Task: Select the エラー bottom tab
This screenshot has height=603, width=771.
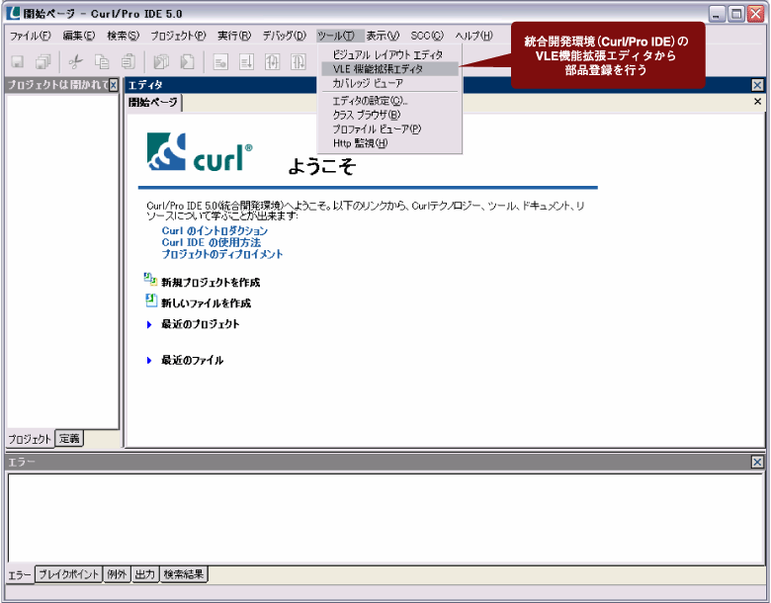Action: click(x=20, y=574)
